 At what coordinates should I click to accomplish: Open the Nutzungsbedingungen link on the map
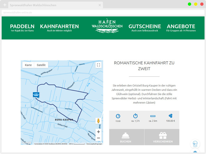pos(94,144)
